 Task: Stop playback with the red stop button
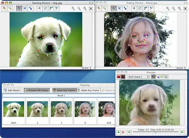pyautogui.click(x=123, y=132)
